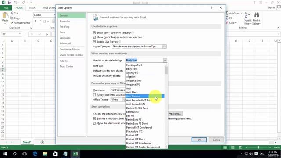Click the AutoSum sigma icon
The image size is (281, 158).
[x=227, y=13]
